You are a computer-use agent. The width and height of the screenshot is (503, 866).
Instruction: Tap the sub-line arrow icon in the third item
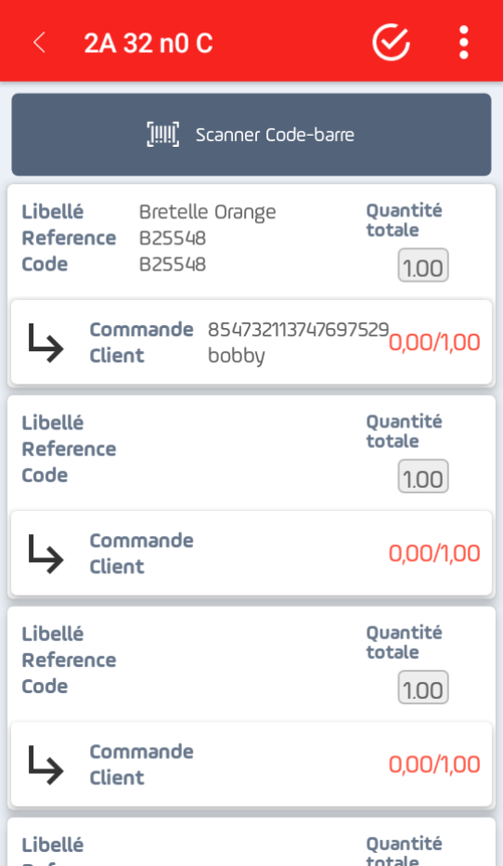point(45,765)
